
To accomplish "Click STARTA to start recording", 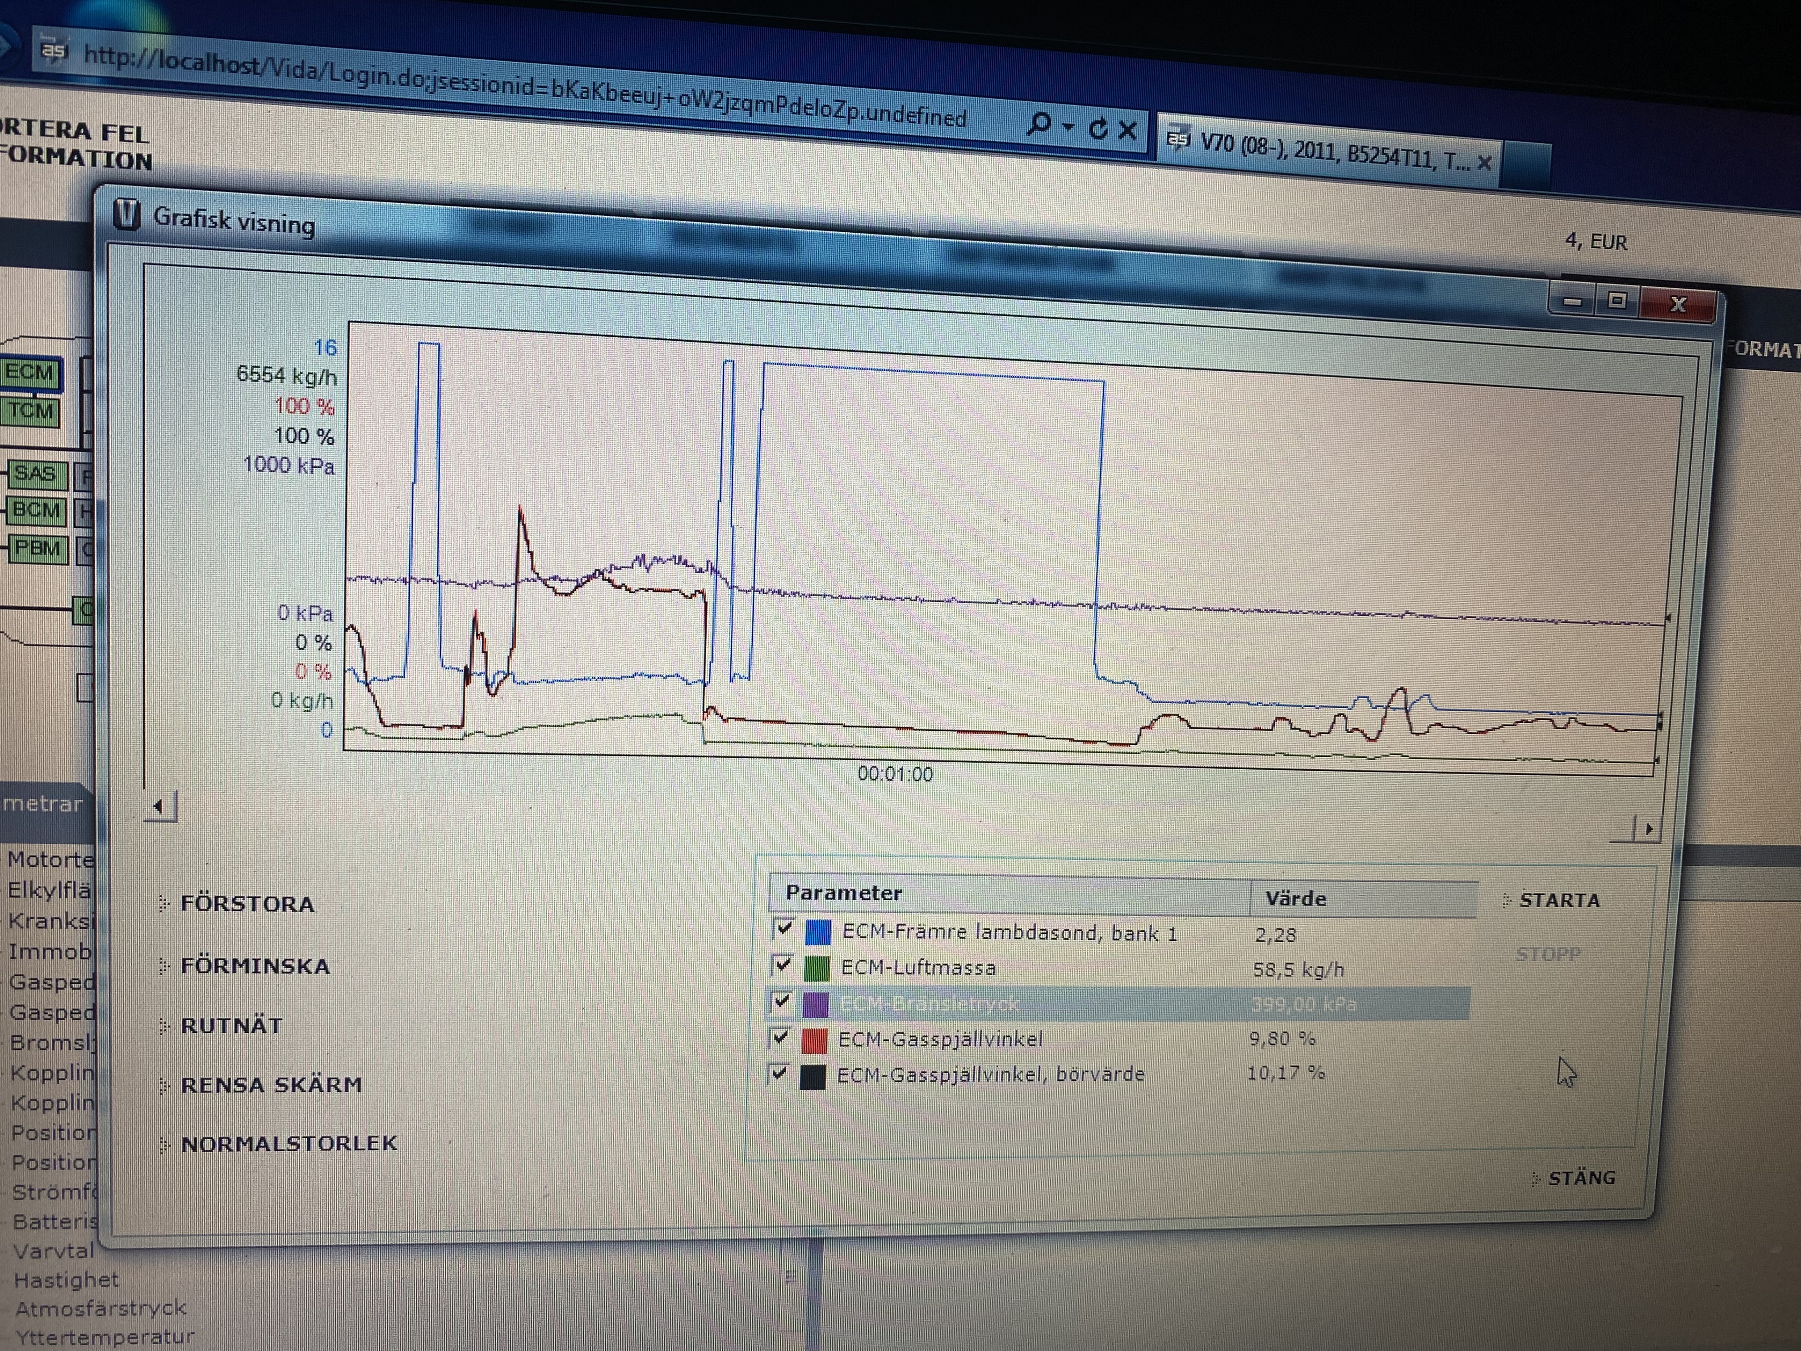I will [1559, 900].
